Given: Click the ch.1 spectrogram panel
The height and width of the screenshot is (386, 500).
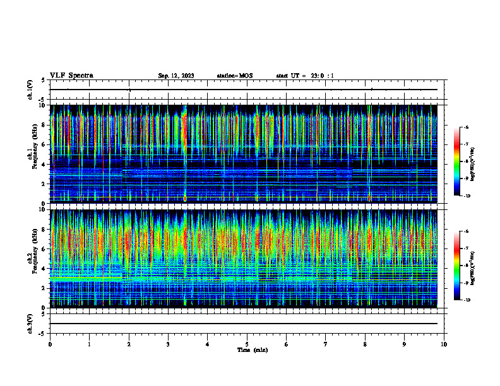Looking at the screenshot, I should coord(244,154).
